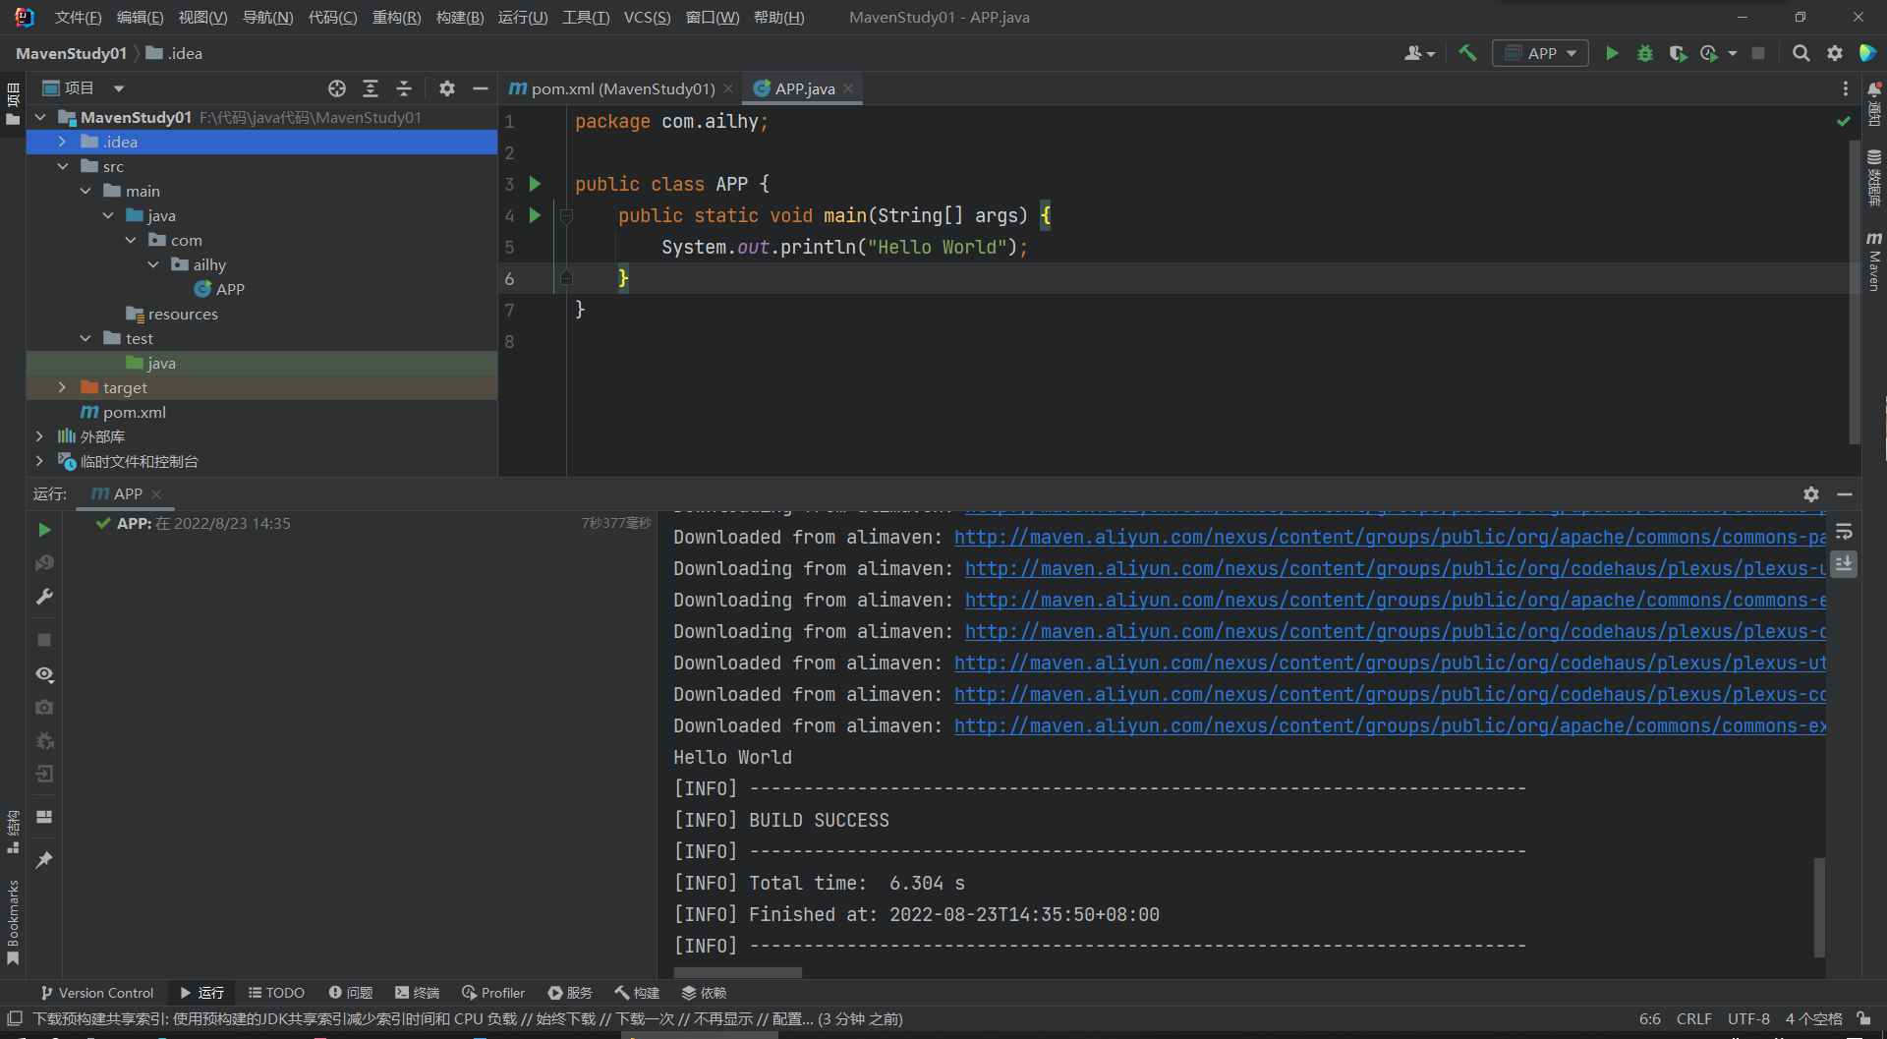Click the console horizontal scrollbar thumb

737,972
